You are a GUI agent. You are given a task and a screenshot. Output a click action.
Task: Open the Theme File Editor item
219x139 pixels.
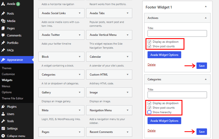point(13,98)
